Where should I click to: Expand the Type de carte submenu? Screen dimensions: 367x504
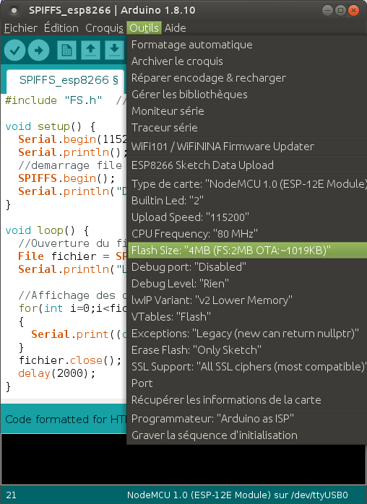(247, 184)
